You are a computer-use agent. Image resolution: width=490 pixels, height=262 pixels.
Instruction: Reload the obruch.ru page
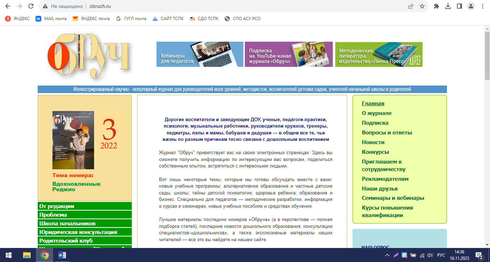coord(31,6)
